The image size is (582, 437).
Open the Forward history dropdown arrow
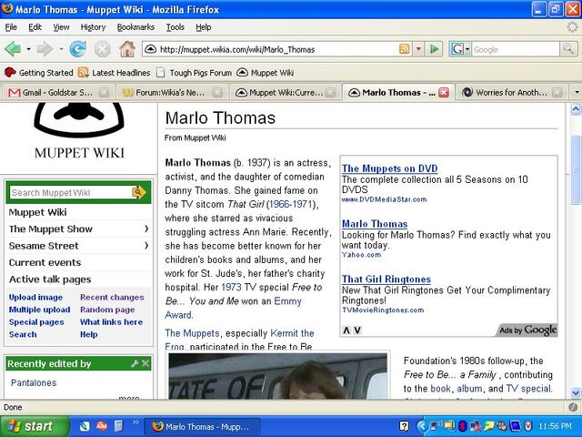(61, 49)
